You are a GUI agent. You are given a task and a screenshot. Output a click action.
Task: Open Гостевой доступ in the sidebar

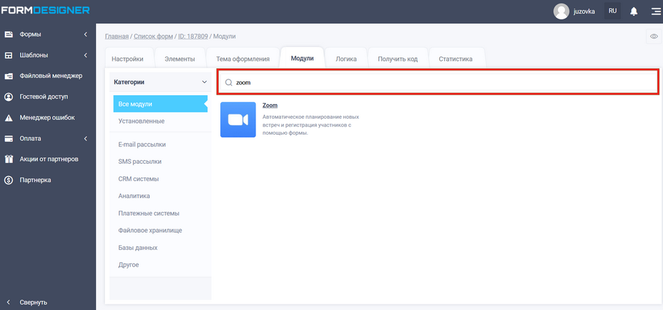pyautogui.click(x=44, y=97)
